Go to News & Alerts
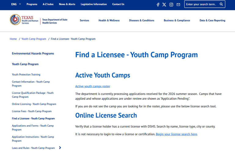The height and width of the screenshot is (151, 235). (x=67, y=4)
